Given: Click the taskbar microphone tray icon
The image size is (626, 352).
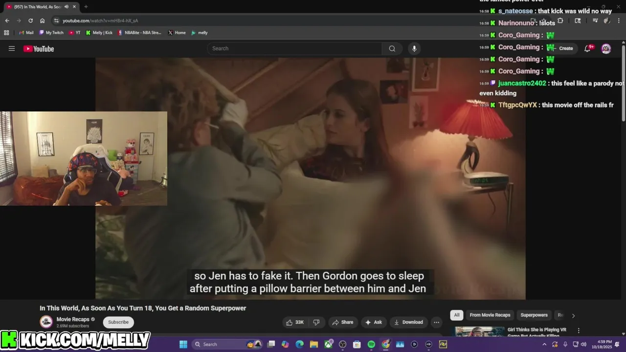Looking at the screenshot, I should coord(565,344).
